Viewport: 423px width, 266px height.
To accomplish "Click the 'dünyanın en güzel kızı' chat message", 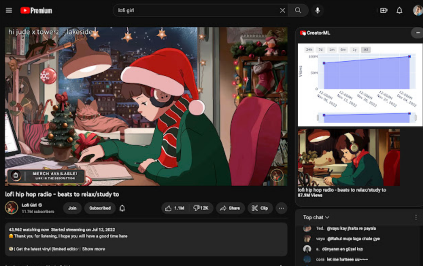I will pos(343,249).
